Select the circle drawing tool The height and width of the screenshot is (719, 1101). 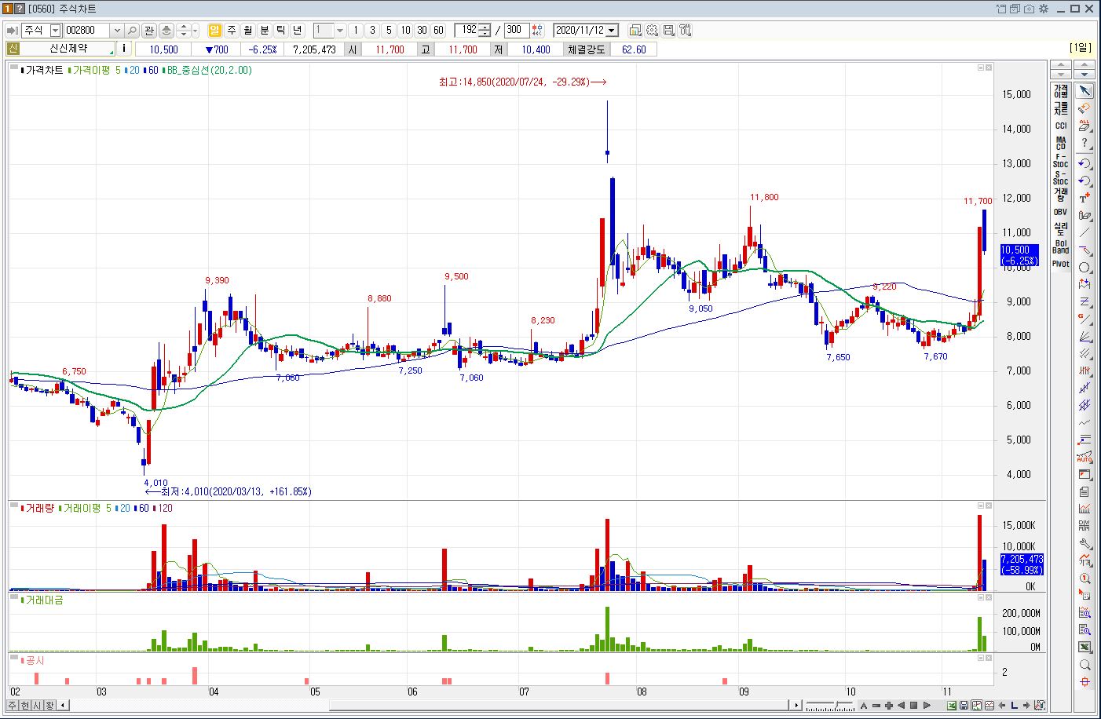click(x=1085, y=268)
